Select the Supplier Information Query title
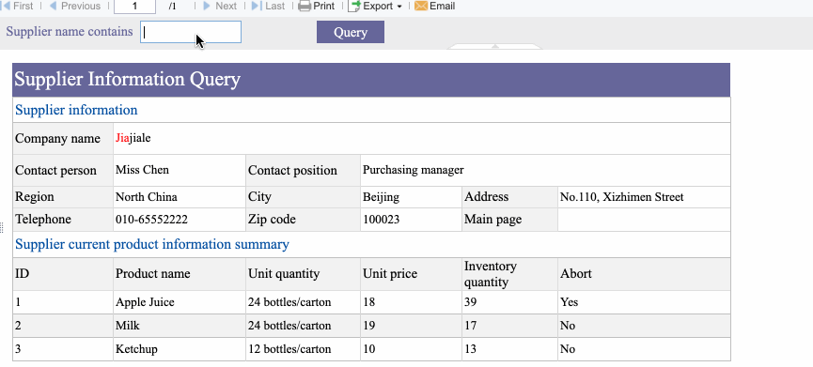Viewport: 813px width, 367px height. [x=128, y=79]
